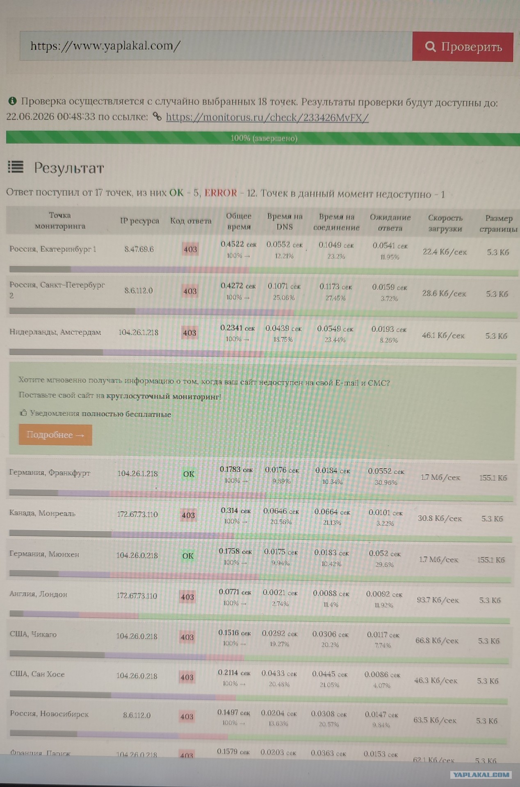Click 403 badge in Чикаго row
The image size is (520, 787).
(x=187, y=637)
